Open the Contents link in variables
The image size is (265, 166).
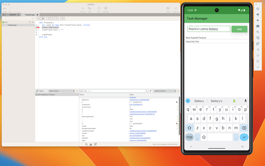(x=133, y=97)
